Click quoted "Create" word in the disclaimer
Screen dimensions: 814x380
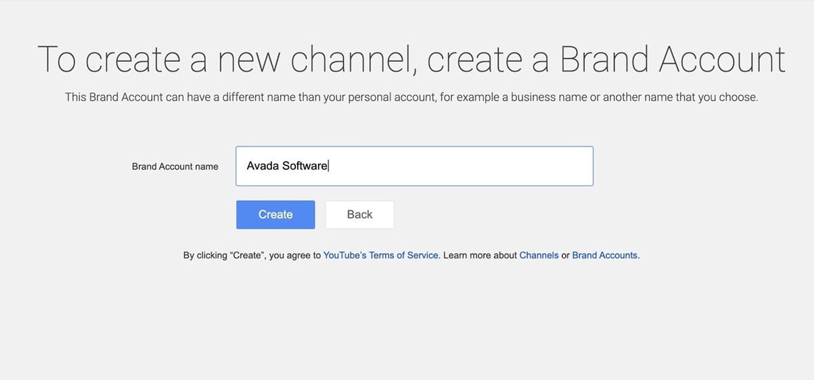pos(248,256)
